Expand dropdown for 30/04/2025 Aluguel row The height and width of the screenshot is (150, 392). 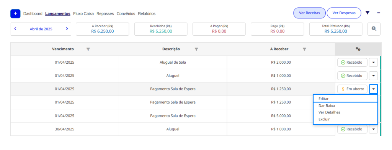click(374, 129)
